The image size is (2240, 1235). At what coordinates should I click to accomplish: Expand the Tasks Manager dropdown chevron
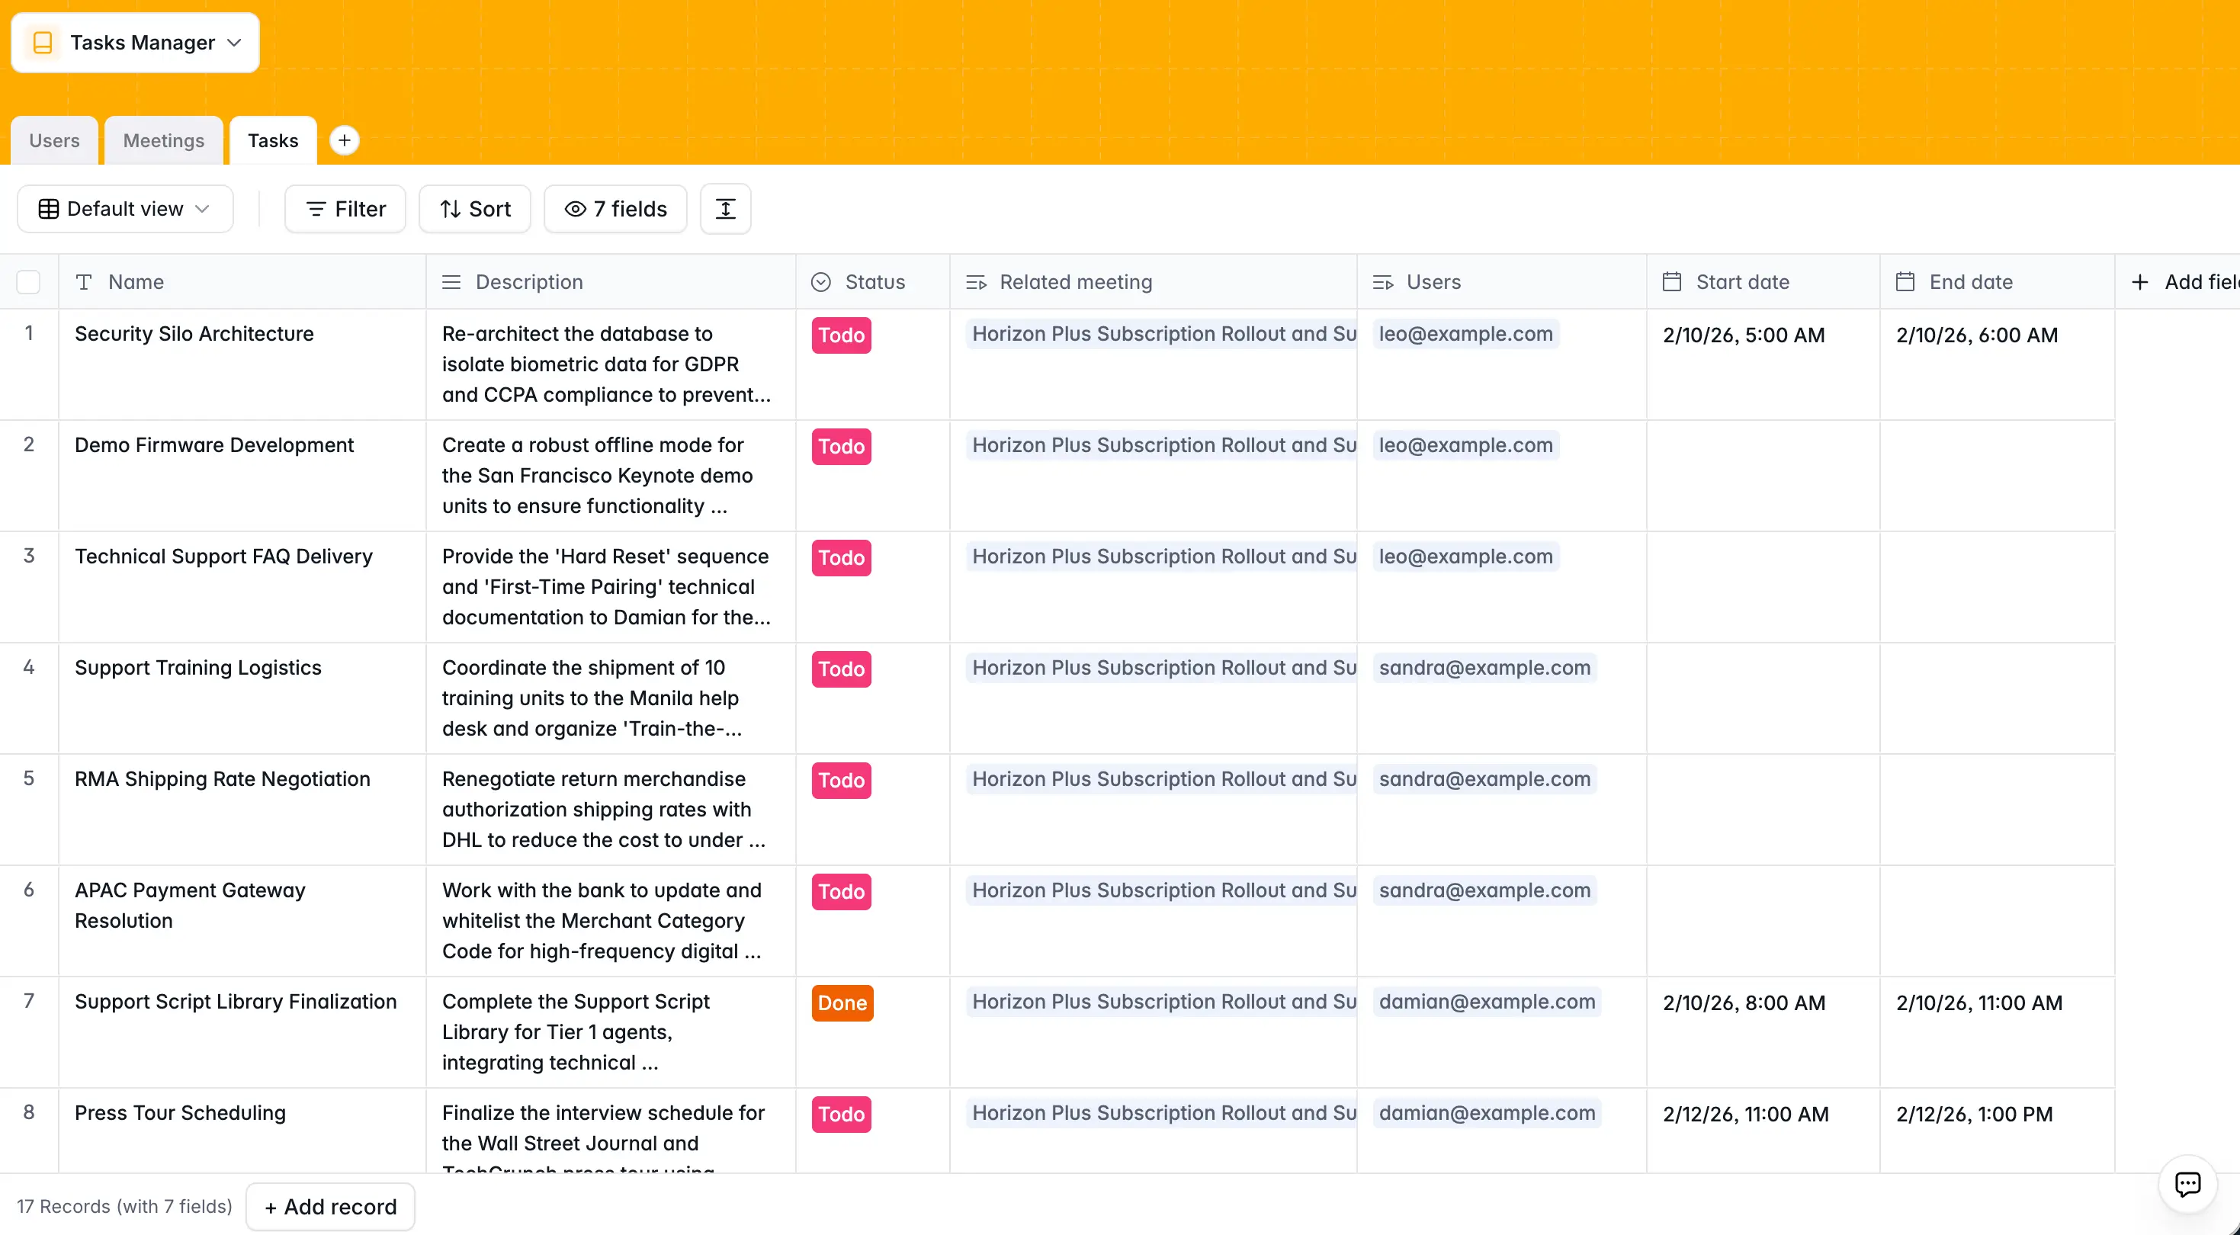click(233, 42)
